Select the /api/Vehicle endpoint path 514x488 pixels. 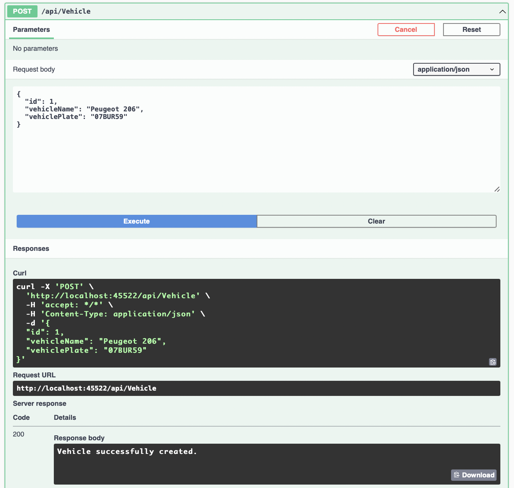[x=66, y=11]
